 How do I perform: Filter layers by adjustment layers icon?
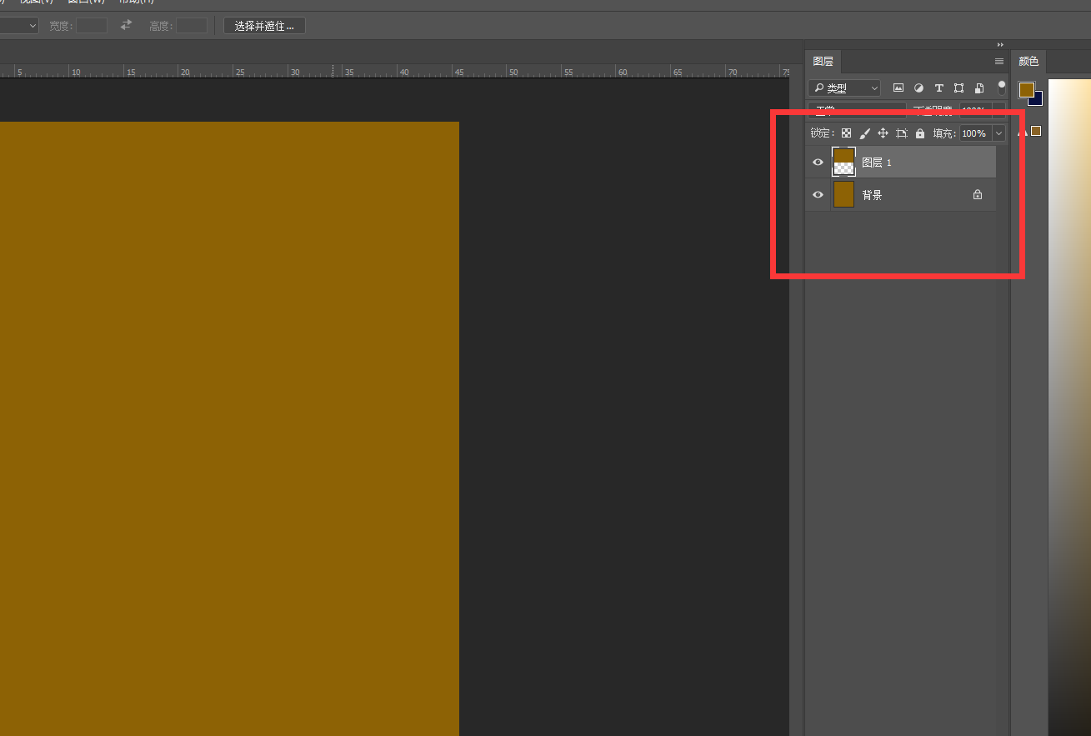tap(918, 88)
